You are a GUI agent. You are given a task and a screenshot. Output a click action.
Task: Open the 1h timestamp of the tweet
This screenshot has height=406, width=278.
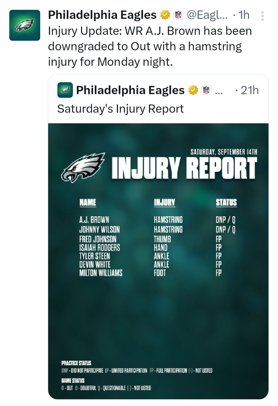pyautogui.click(x=243, y=15)
